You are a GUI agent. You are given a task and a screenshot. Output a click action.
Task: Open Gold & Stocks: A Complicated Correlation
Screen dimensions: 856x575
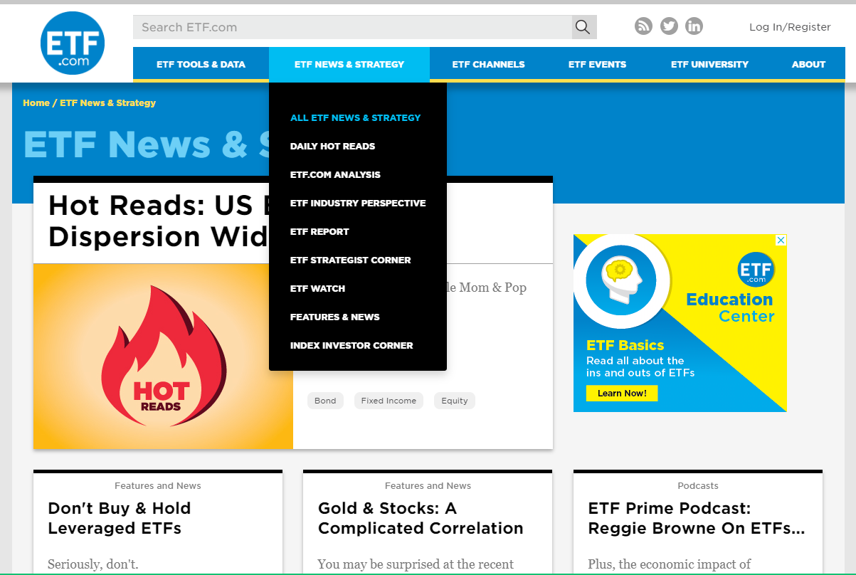(421, 518)
